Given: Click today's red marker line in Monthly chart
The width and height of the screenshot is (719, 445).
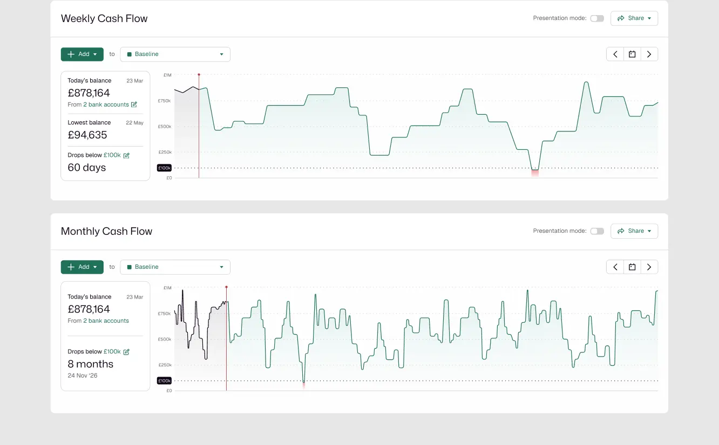Looking at the screenshot, I should click(226, 339).
